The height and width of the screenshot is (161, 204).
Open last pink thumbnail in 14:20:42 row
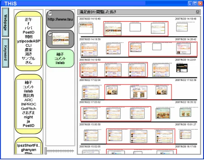click(184, 49)
